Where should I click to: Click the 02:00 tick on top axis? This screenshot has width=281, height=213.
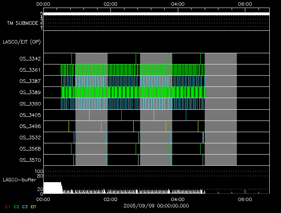(x=110, y=4)
